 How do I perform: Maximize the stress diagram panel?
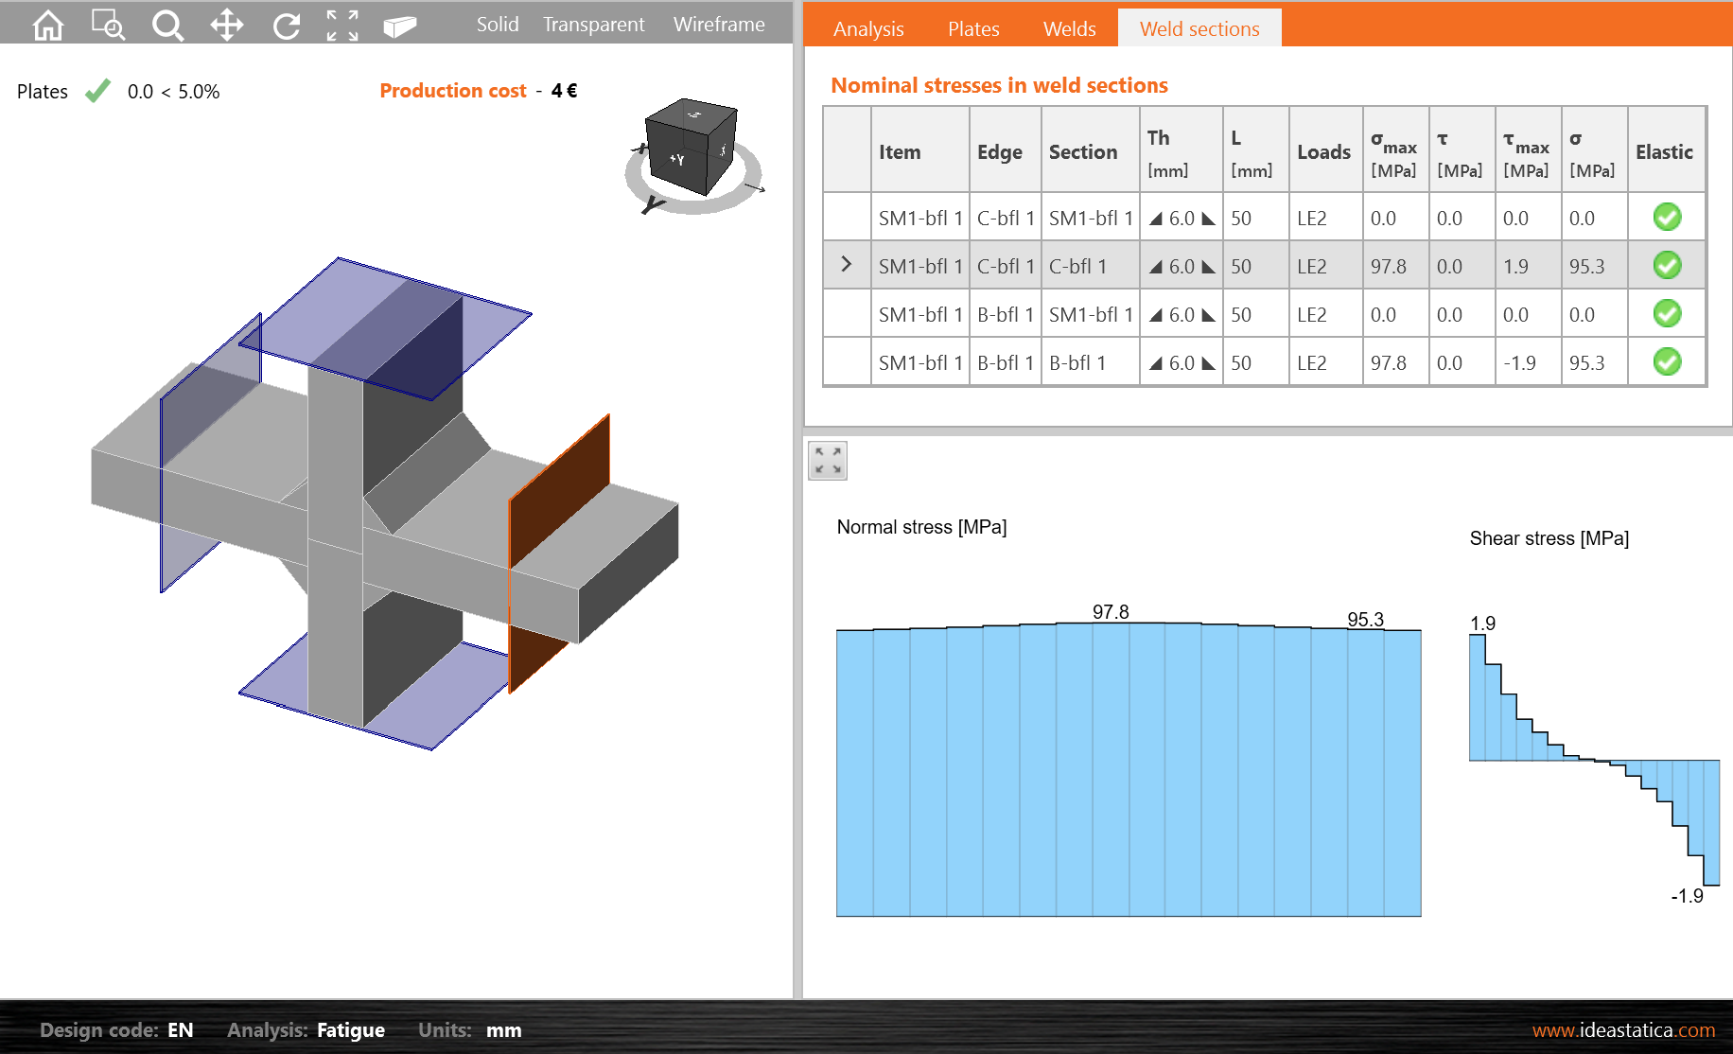[x=828, y=461]
